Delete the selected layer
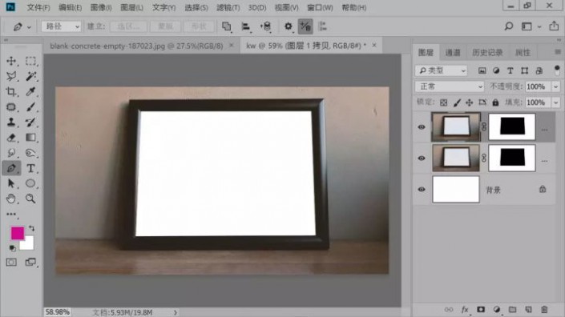 pos(544,310)
